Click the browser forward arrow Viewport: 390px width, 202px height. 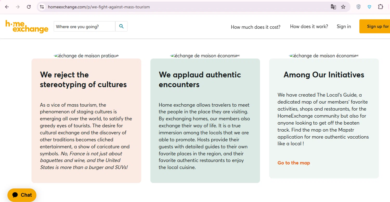[18, 7]
